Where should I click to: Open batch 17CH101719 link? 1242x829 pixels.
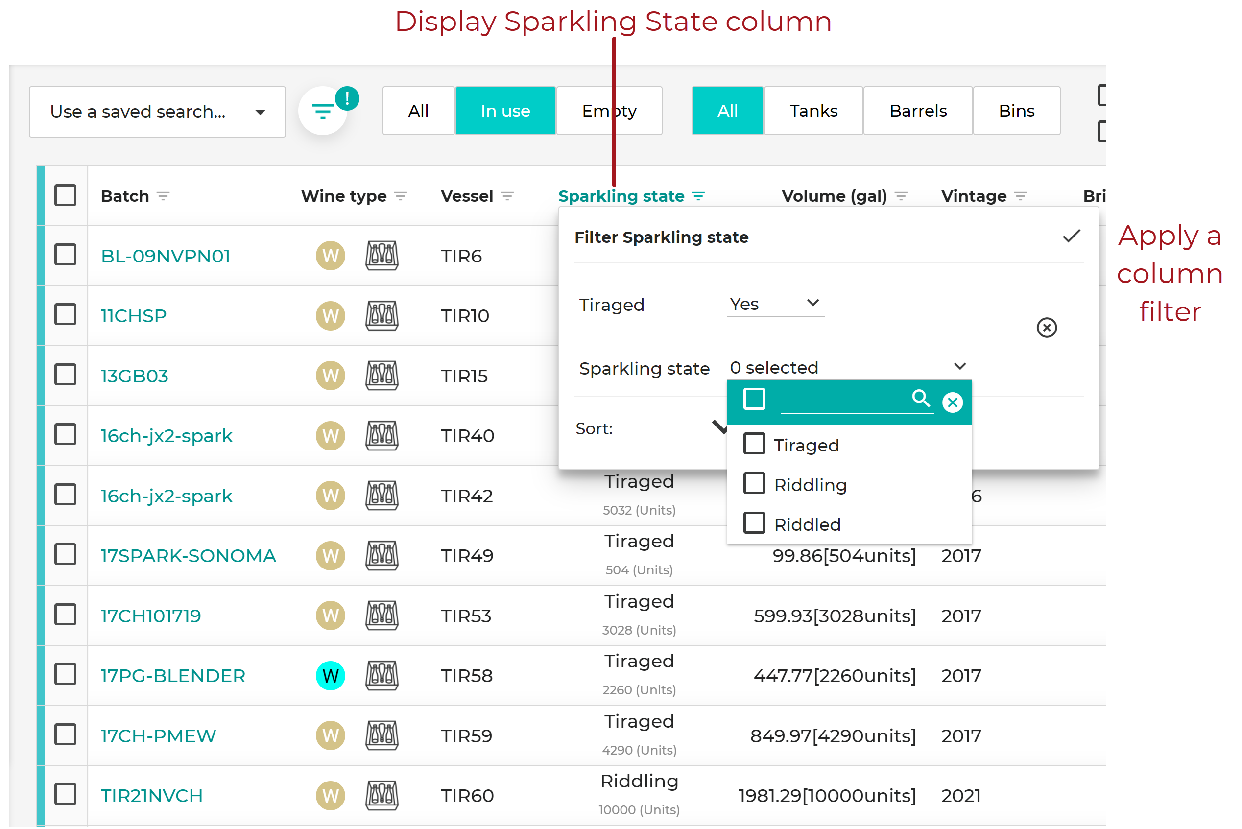point(151,616)
